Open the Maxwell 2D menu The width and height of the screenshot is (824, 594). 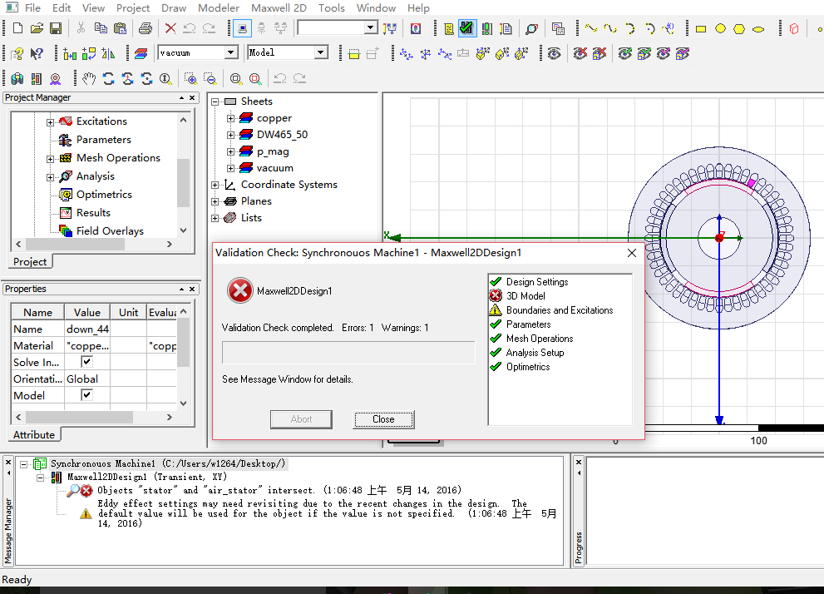coord(279,7)
